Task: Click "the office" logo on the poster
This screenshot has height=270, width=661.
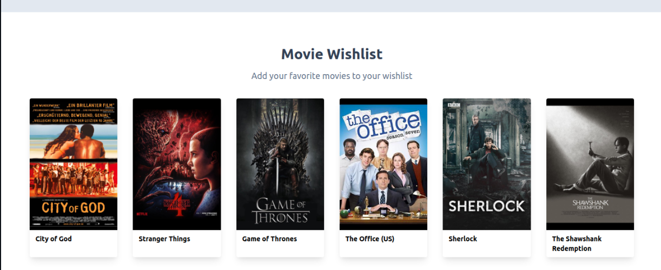Action: 383,127
